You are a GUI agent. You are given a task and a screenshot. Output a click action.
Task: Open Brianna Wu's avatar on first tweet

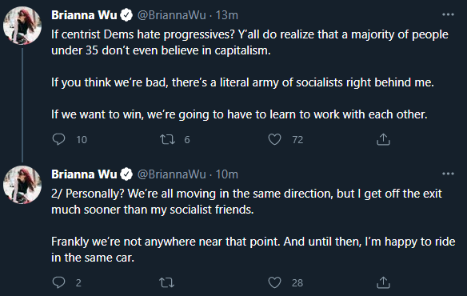pos(22,26)
